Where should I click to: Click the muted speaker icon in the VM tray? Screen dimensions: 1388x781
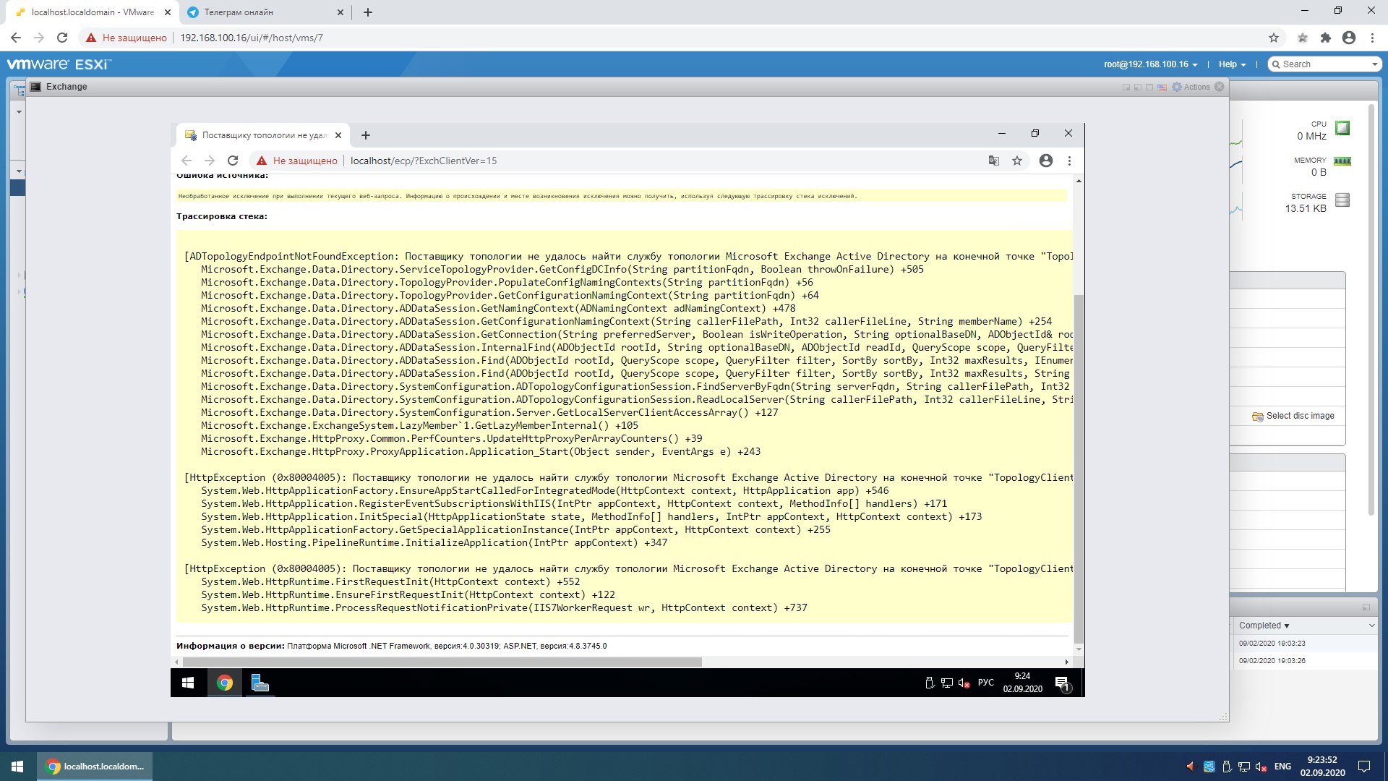(x=964, y=683)
